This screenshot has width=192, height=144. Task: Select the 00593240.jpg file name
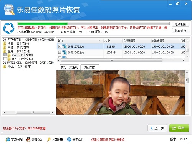coord(76,53)
